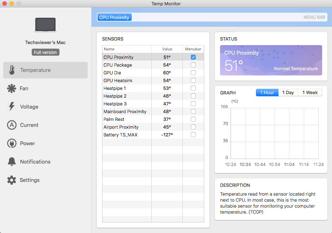Image resolution: width=332 pixels, height=233 pixels.
Task: Open the Current section via its ampere icon
Action: 12,125
